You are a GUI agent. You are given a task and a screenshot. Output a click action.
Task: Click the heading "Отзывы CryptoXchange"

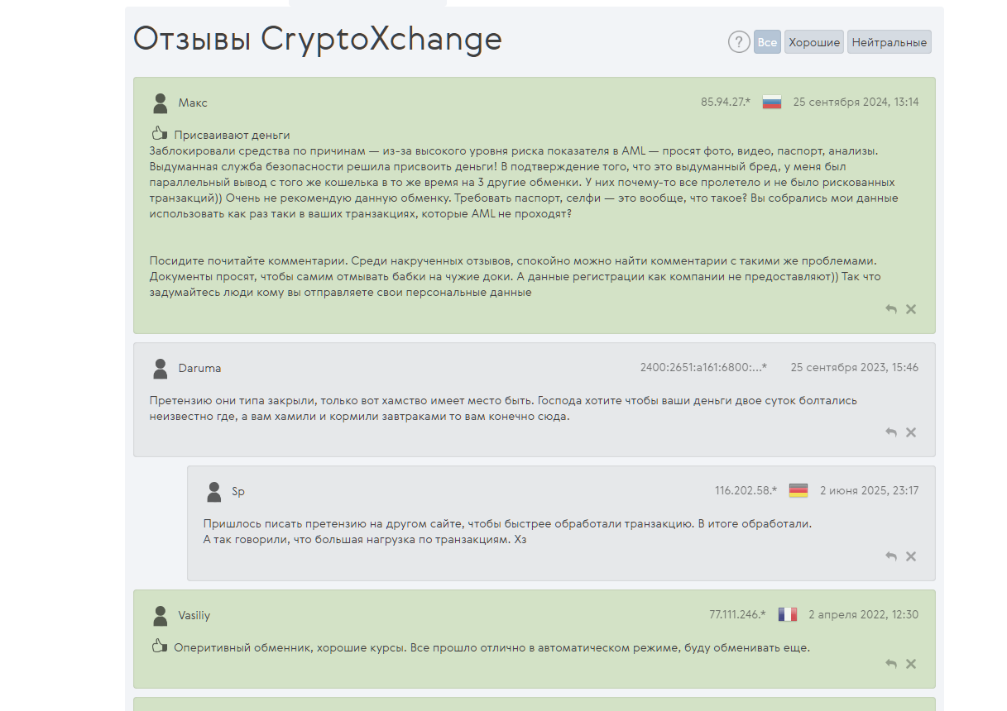(318, 39)
